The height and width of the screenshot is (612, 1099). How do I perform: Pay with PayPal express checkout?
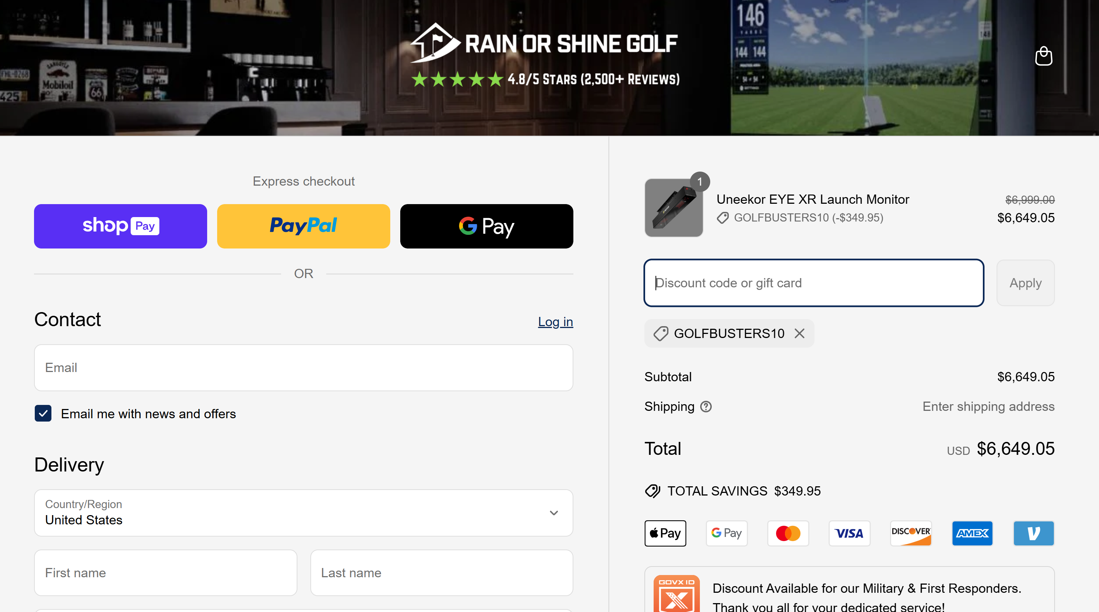pos(303,226)
